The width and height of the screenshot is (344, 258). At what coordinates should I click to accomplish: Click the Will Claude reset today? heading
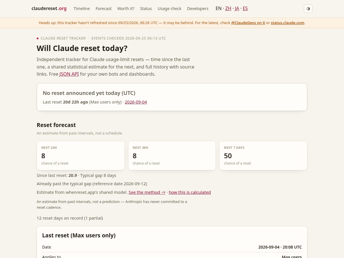(82, 48)
